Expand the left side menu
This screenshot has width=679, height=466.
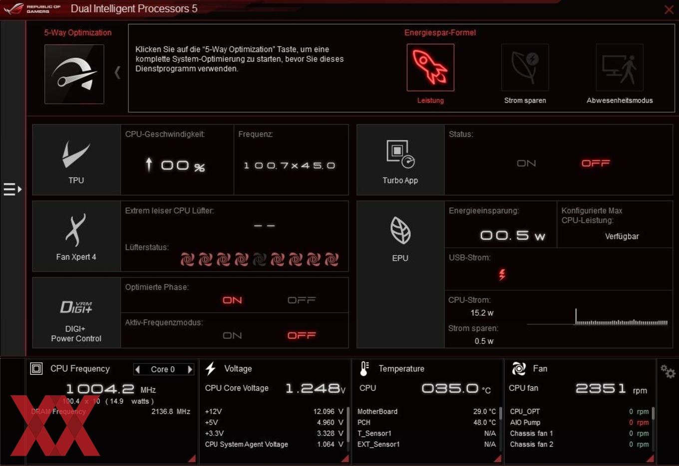point(12,189)
